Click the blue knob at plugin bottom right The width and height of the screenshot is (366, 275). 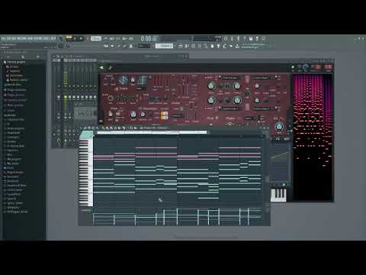pyautogui.click(x=279, y=126)
